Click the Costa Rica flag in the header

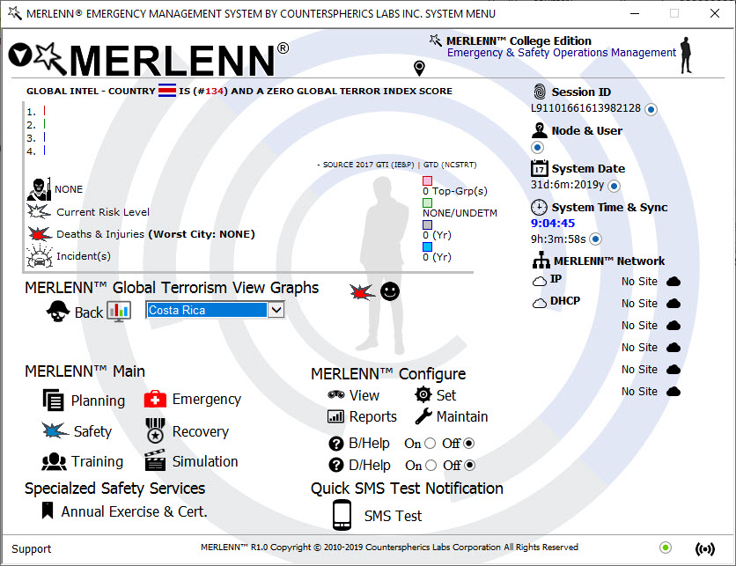coord(167,90)
